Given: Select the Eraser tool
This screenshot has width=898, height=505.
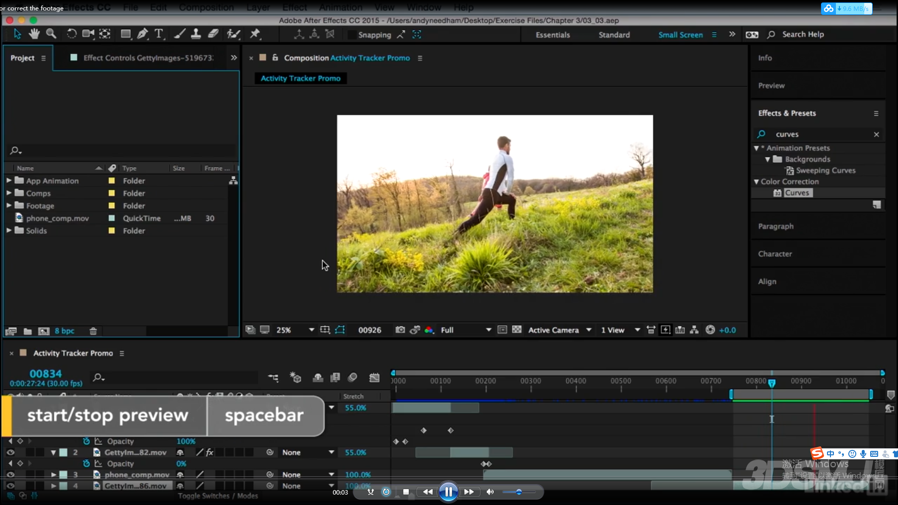Looking at the screenshot, I should (x=213, y=34).
